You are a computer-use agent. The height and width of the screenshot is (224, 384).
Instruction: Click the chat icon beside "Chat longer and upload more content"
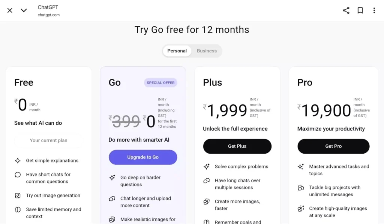[112, 199]
